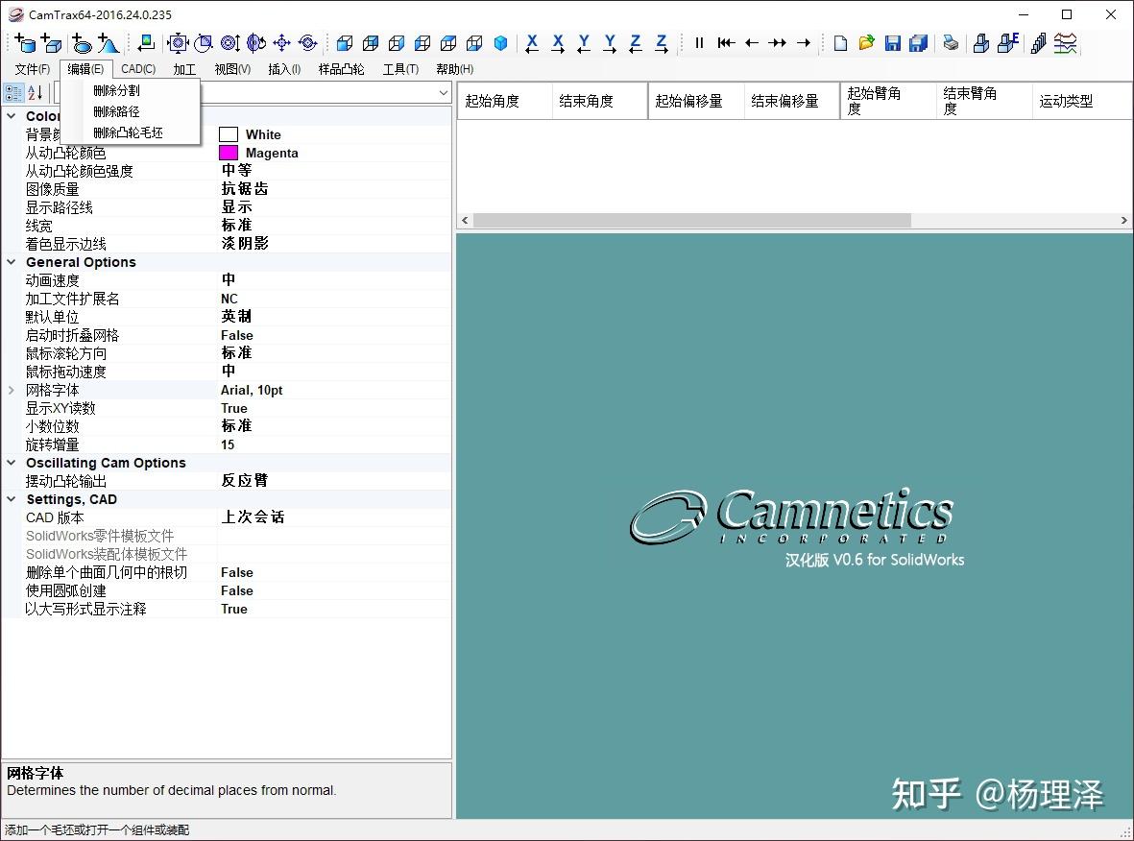
Task: Click the X right arrow icon
Action: tap(558, 43)
